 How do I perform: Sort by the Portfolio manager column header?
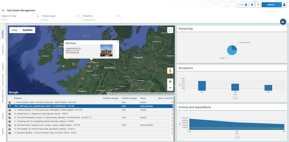coord(111,98)
